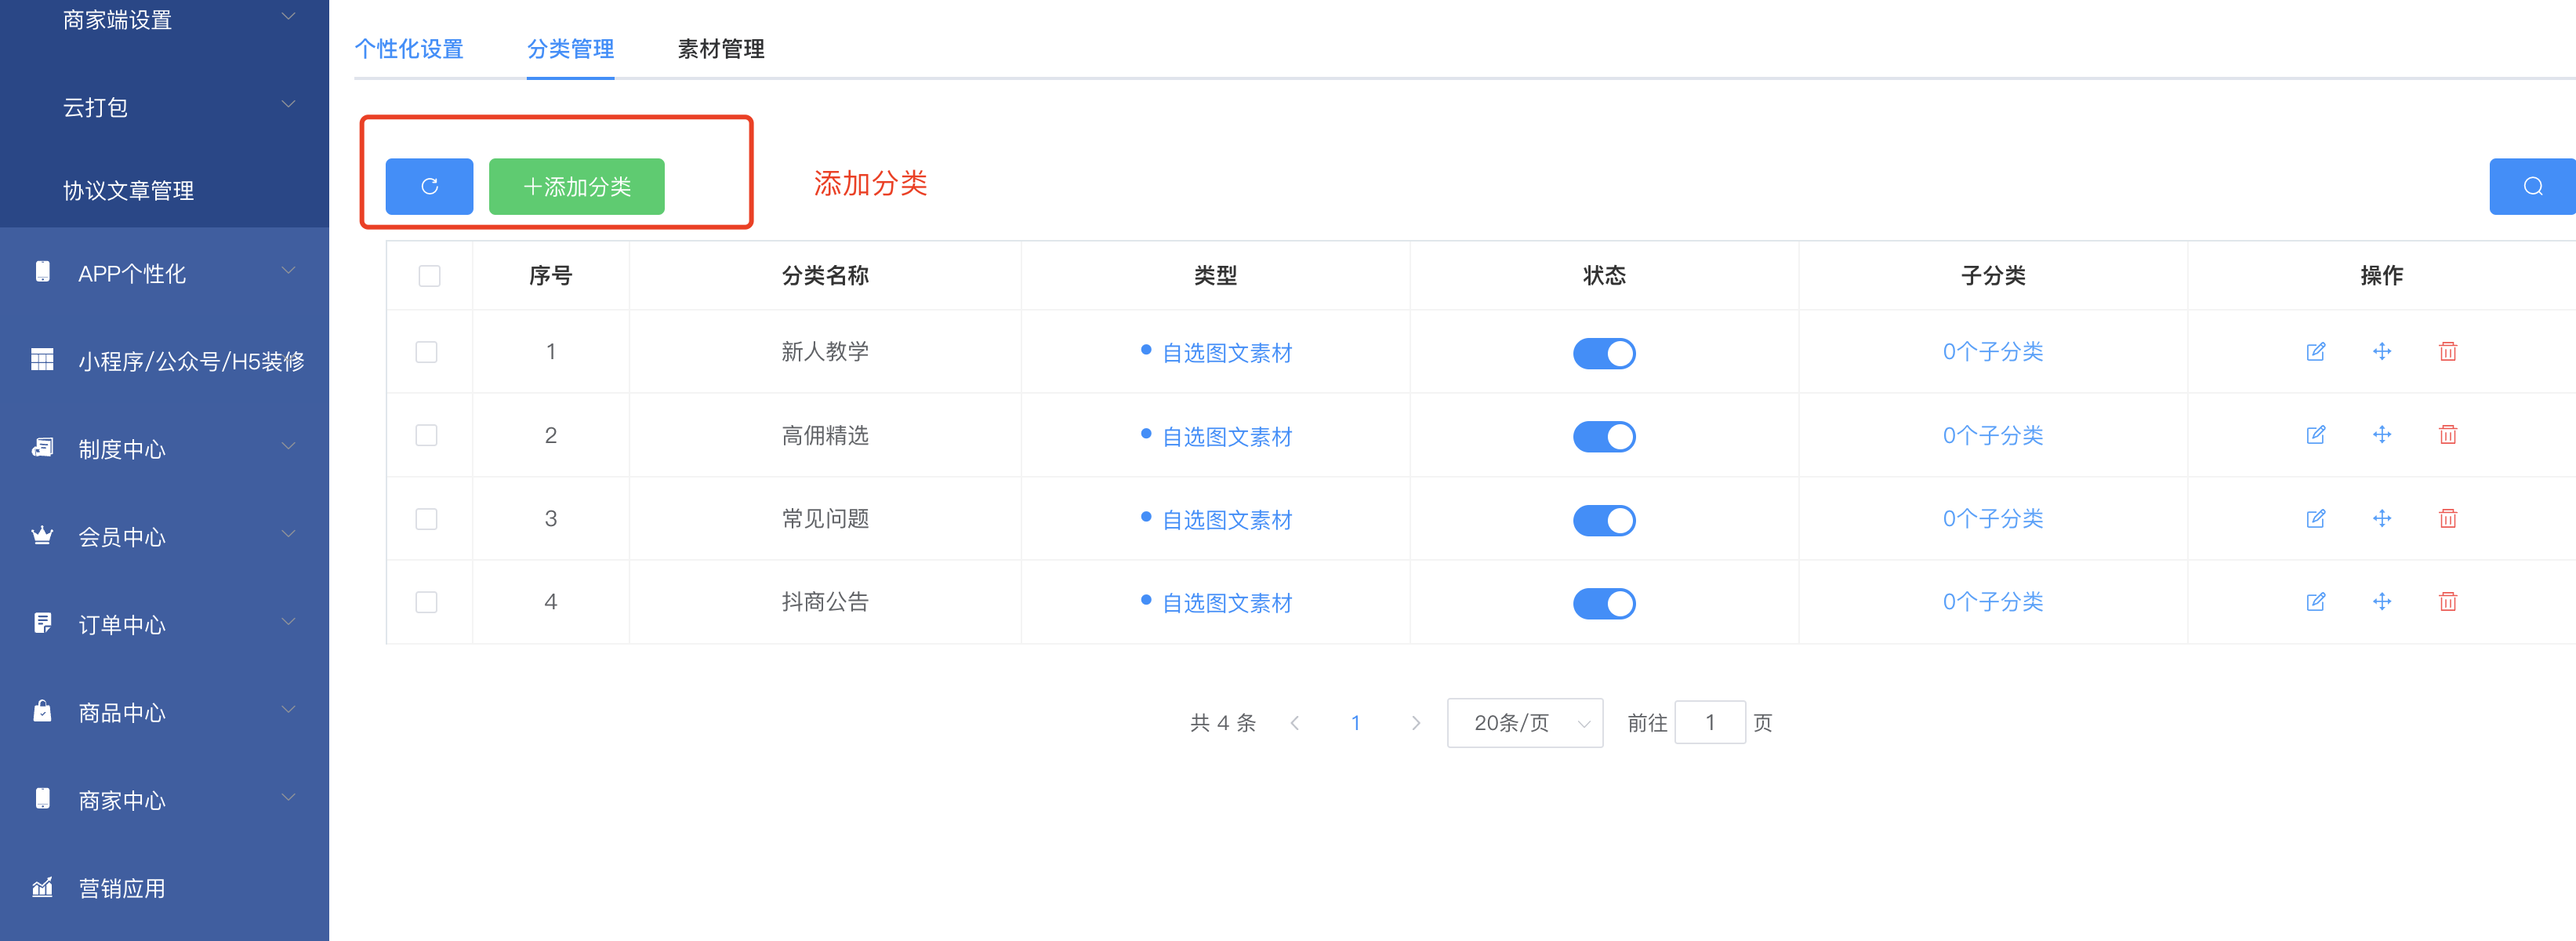Click the 订单中心 document icon
This screenshot has width=2576, height=941.
click(42, 623)
